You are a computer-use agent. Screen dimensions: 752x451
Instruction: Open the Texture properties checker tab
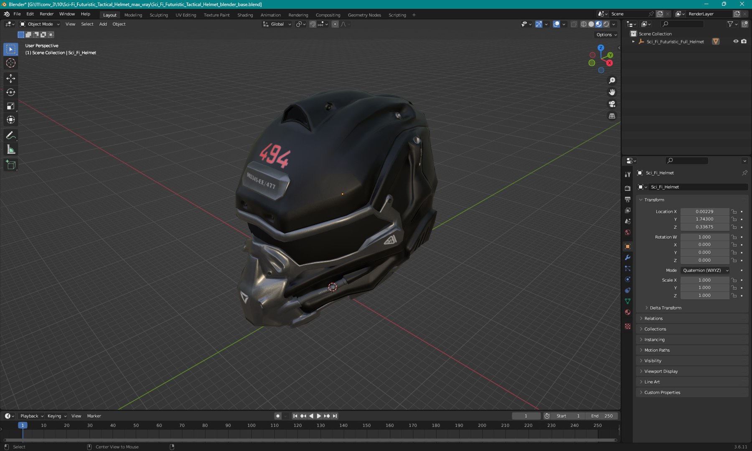point(628,327)
